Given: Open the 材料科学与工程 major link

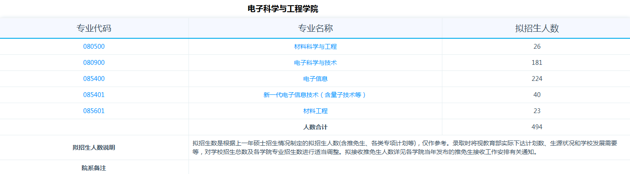Looking at the screenshot, I should pyautogui.click(x=315, y=47).
